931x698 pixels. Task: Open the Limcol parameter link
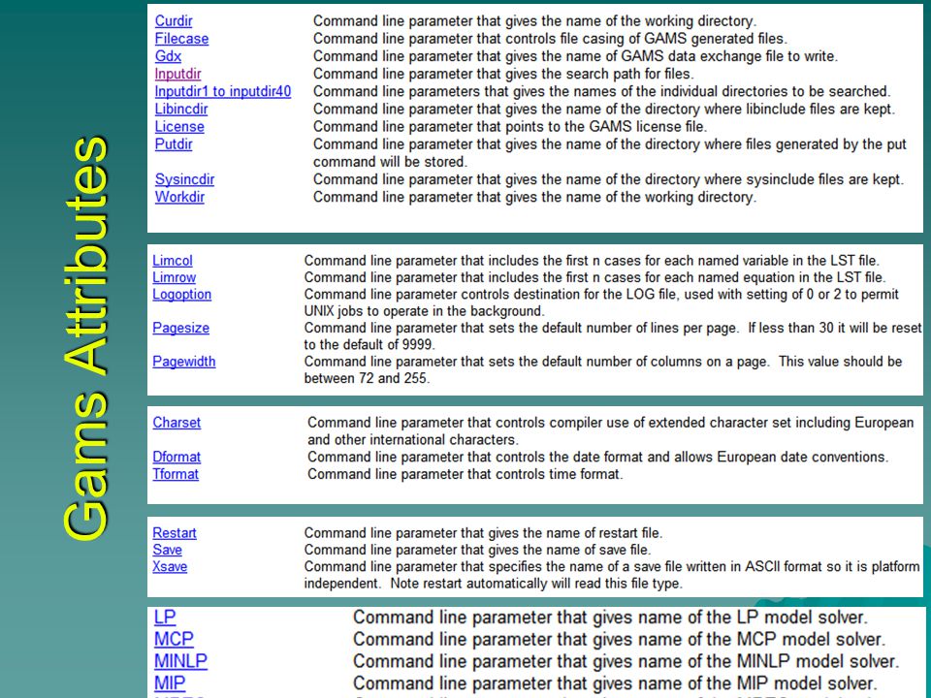pos(173,261)
